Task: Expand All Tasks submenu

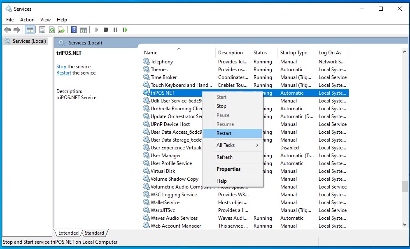Action: click(x=233, y=145)
